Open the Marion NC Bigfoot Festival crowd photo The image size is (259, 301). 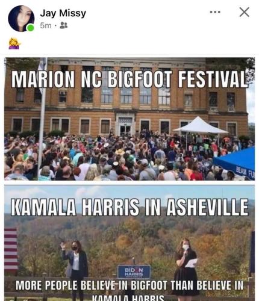tap(129, 119)
